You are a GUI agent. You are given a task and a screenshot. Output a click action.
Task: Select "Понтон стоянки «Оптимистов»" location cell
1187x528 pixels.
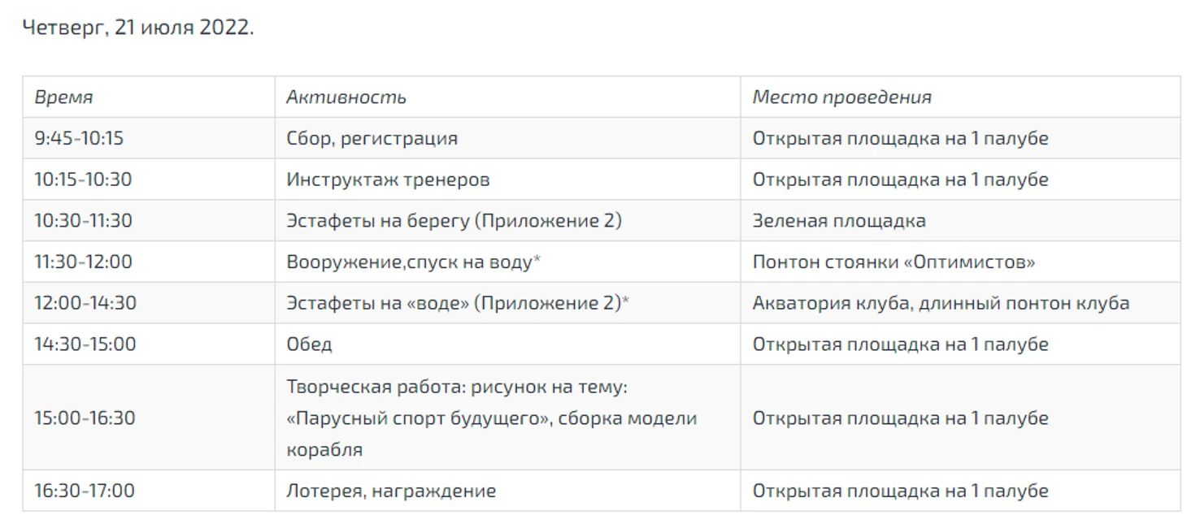pyautogui.click(x=894, y=262)
